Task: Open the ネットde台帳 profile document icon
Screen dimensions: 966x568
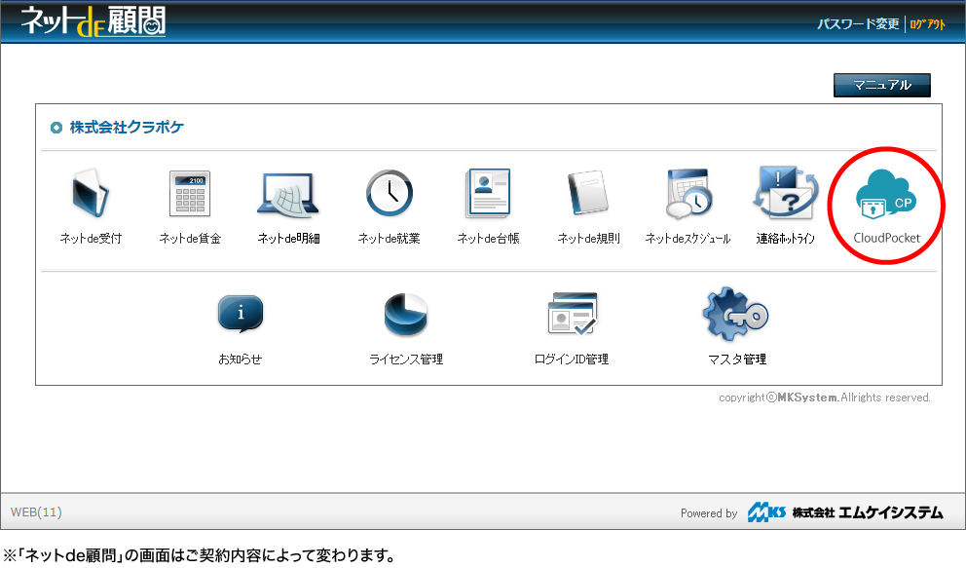Action: point(488,194)
